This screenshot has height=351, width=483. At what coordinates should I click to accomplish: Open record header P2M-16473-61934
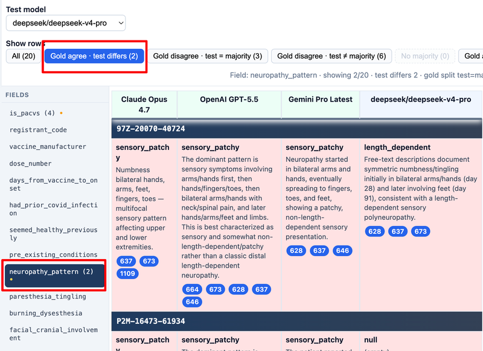296,321
